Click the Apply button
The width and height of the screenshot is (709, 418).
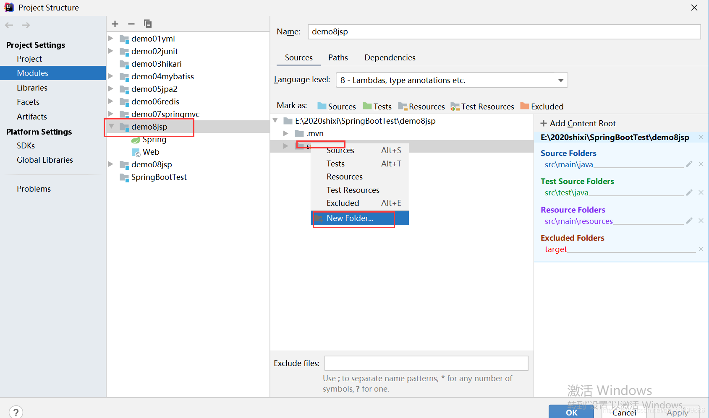click(677, 412)
